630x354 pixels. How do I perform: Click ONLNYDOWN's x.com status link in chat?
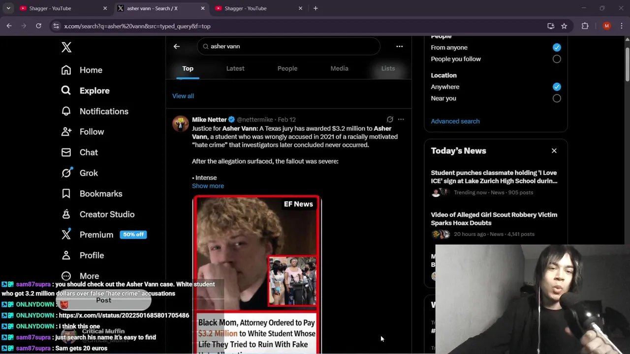tap(124, 316)
